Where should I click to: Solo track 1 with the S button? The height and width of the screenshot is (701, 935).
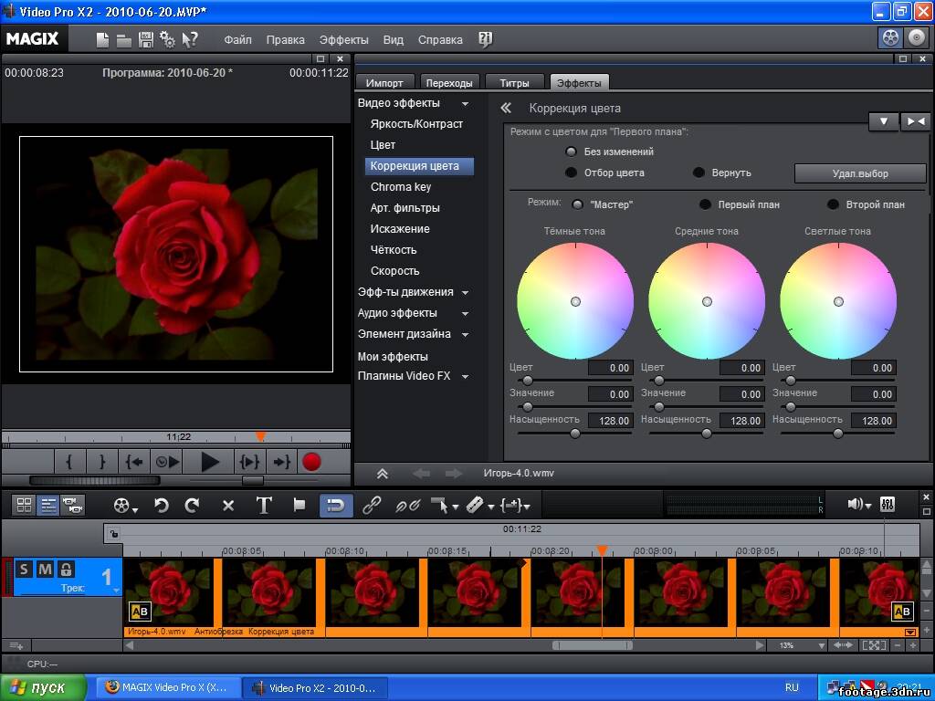click(23, 569)
